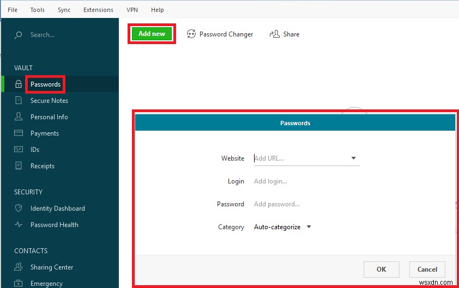The width and height of the screenshot is (459, 288).
Task: Click the Secure Notes document icon
Action: [19, 100]
